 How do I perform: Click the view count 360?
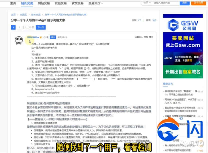click(154, 20)
